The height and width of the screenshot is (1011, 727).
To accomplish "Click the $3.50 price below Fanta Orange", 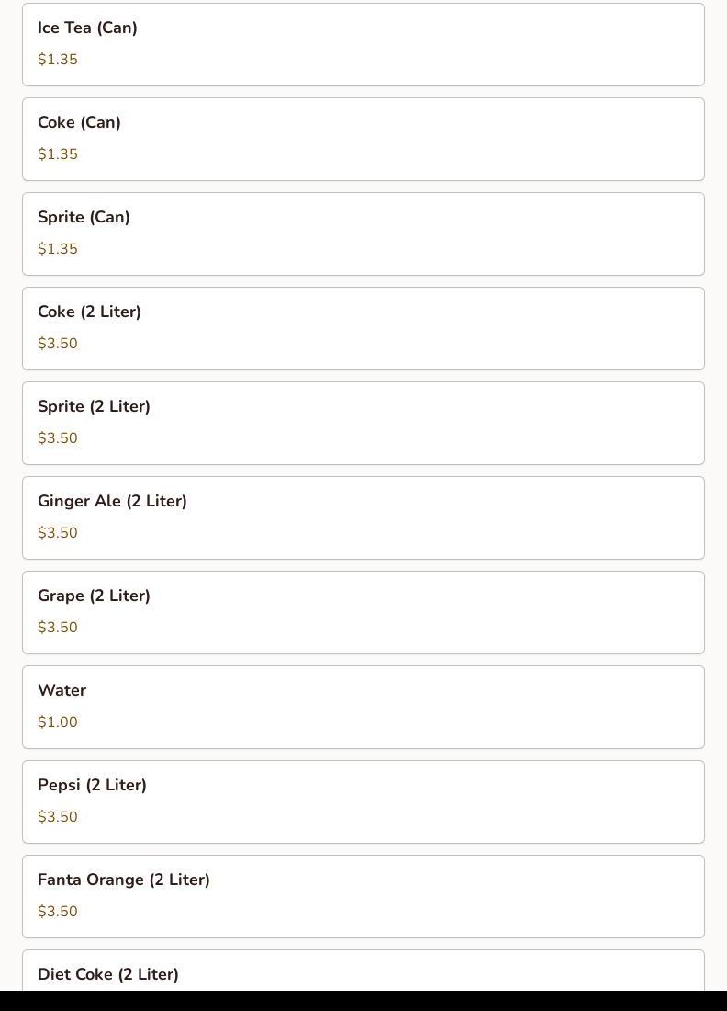I will (58, 912).
